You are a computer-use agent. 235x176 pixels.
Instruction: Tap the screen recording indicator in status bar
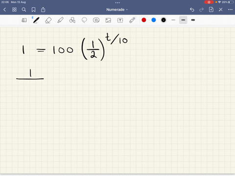pos(209,2)
